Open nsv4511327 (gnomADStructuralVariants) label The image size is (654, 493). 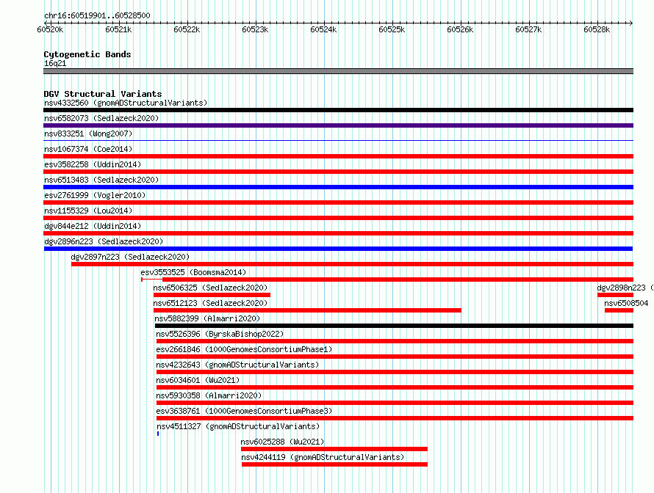coord(238,426)
